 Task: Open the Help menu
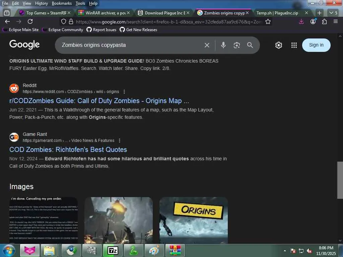pos(93,3)
